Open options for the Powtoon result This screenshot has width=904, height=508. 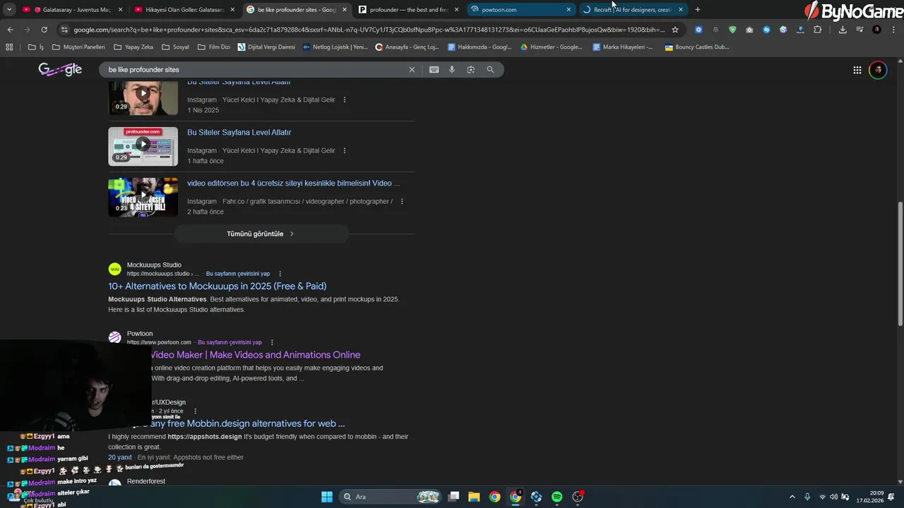click(x=272, y=342)
